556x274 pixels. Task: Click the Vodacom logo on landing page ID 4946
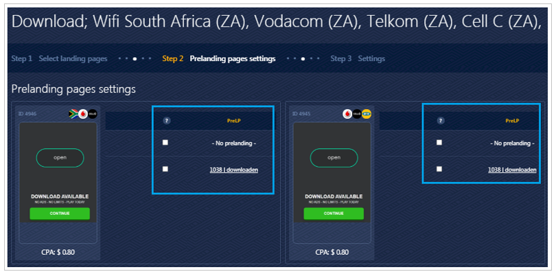coord(83,114)
